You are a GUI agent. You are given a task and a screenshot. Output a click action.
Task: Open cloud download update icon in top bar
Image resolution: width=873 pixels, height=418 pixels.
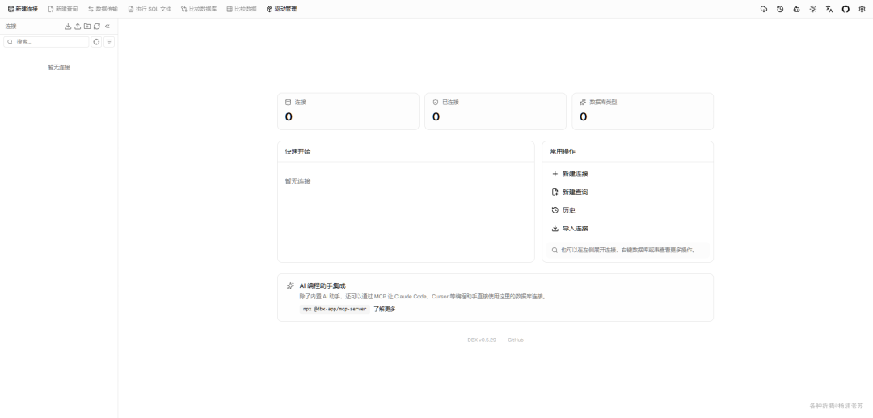[x=763, y=9]
